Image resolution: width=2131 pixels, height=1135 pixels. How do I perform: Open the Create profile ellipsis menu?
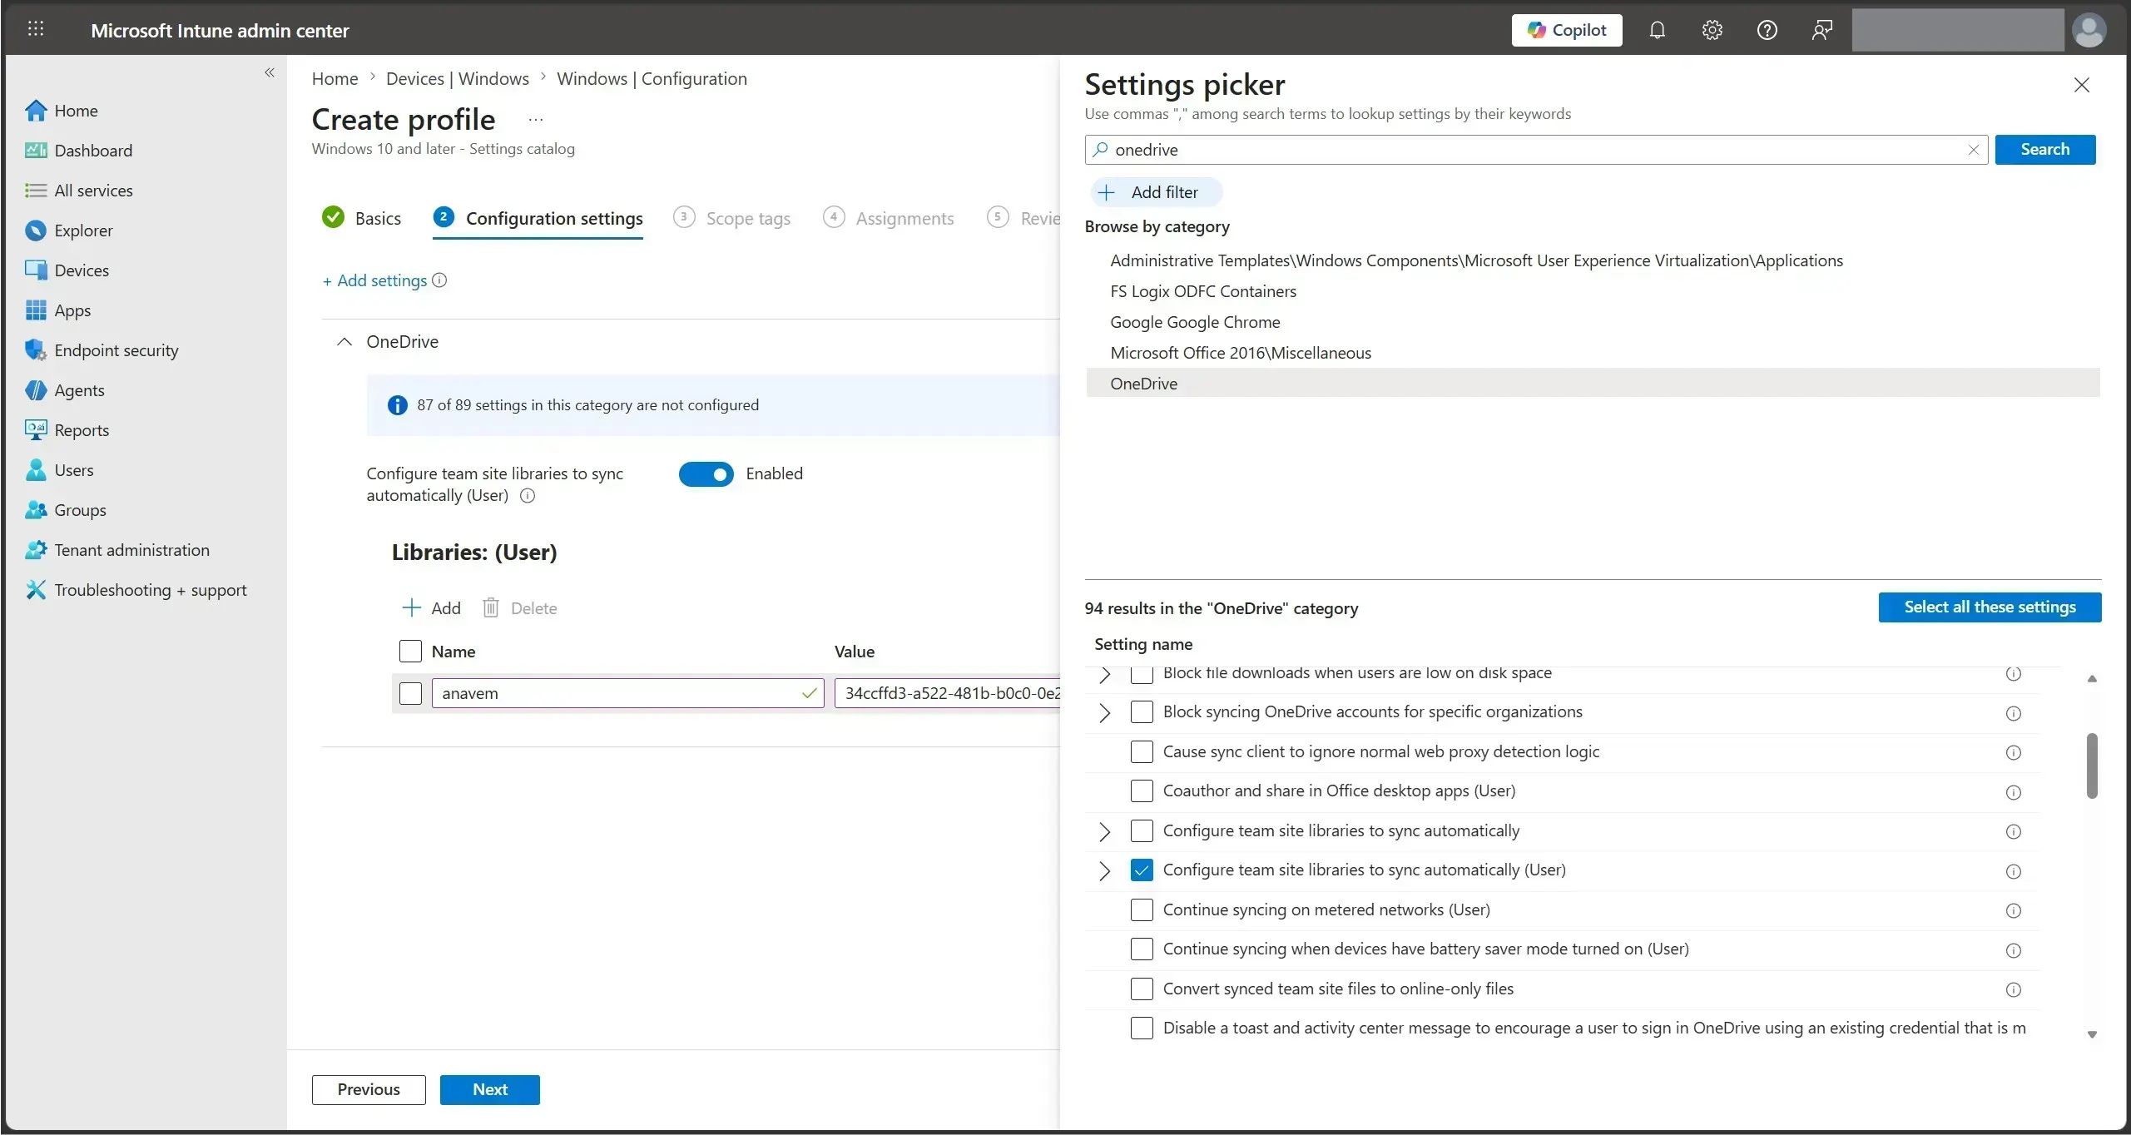point(536,120)
